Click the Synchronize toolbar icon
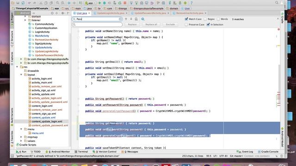 click(x=23, y=3)
